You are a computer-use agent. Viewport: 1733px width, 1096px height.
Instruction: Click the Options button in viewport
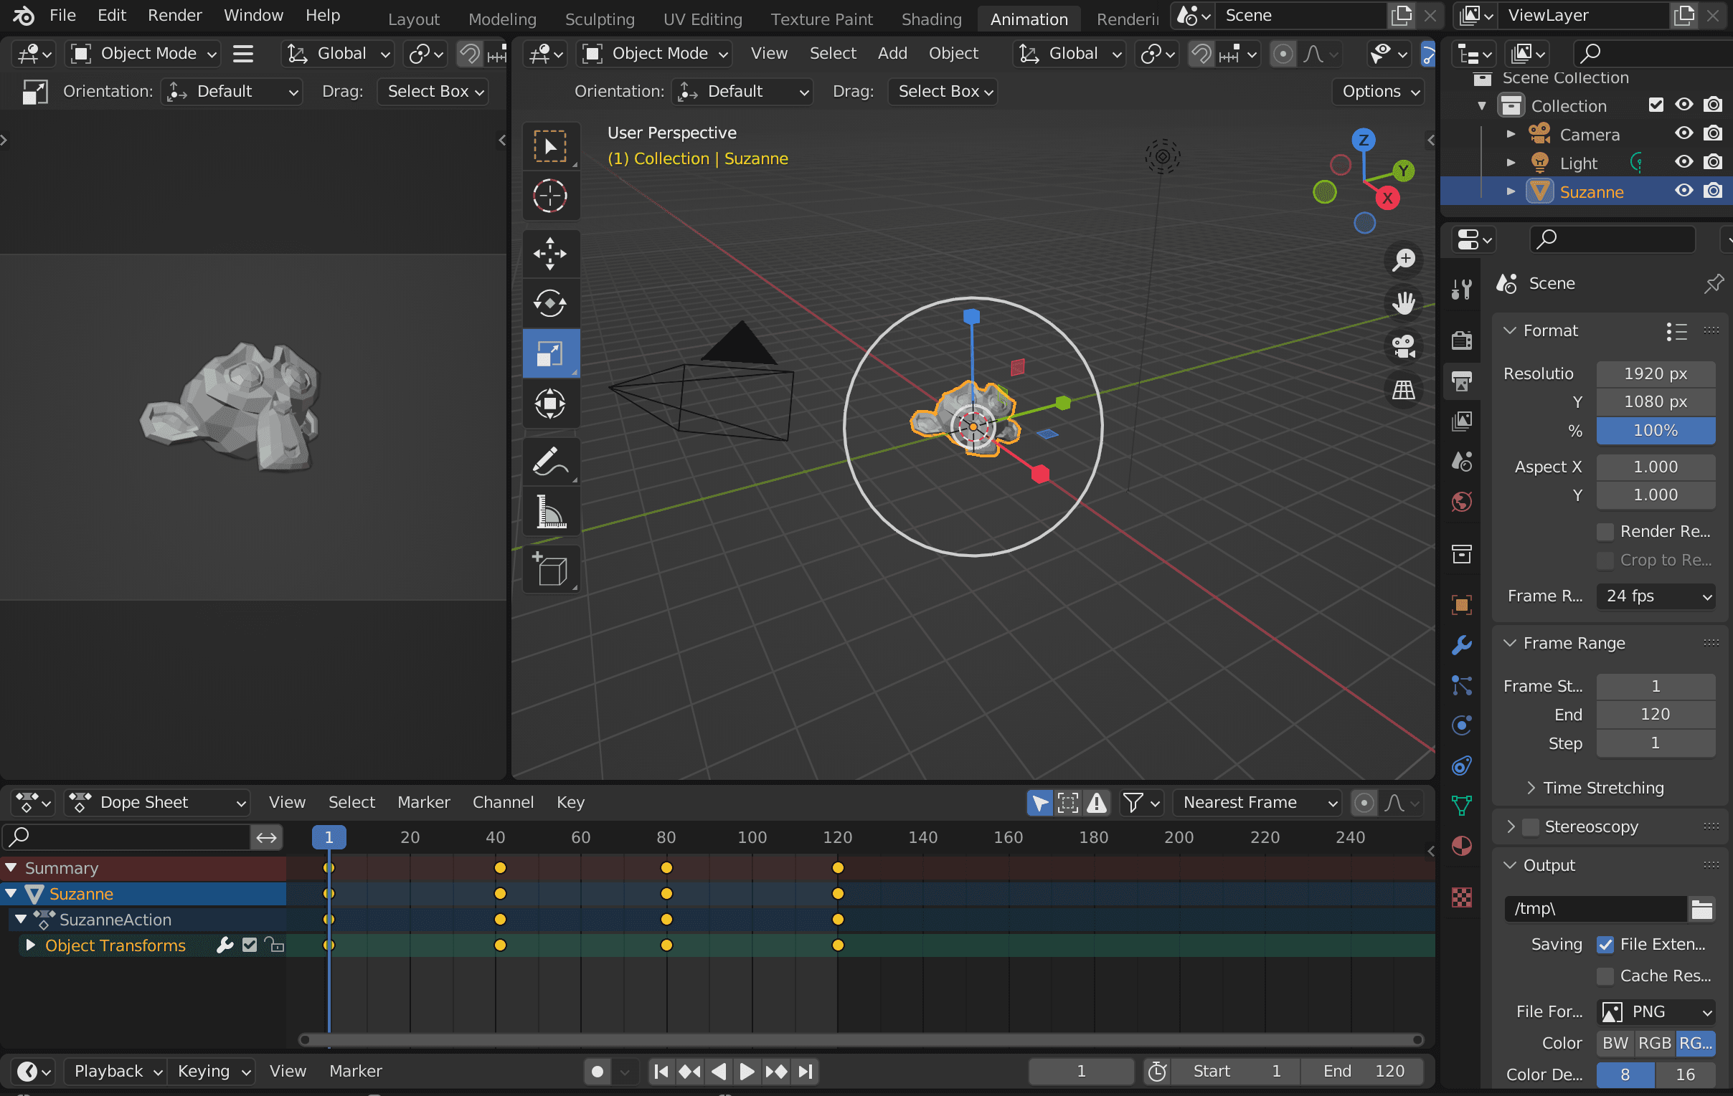coord(1378,91)
